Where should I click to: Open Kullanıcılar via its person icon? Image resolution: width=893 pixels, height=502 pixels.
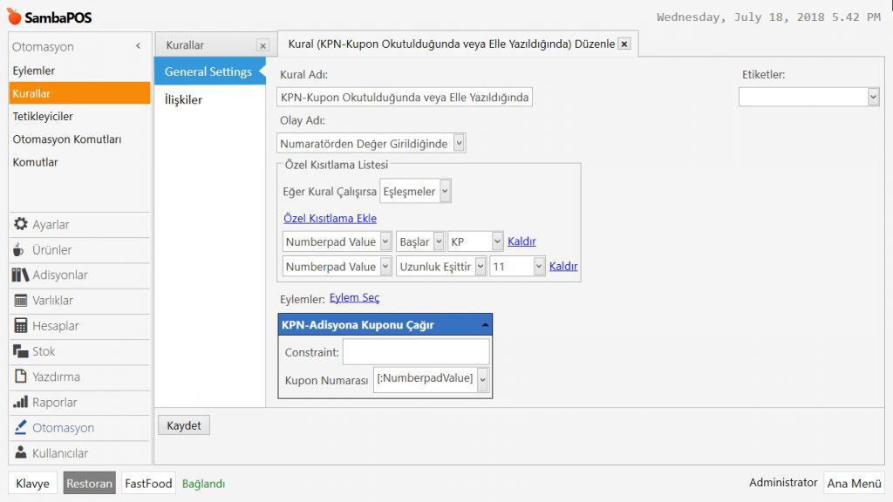click(x=20, y=453)
